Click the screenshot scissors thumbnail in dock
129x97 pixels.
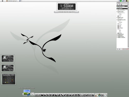point(27,93)
